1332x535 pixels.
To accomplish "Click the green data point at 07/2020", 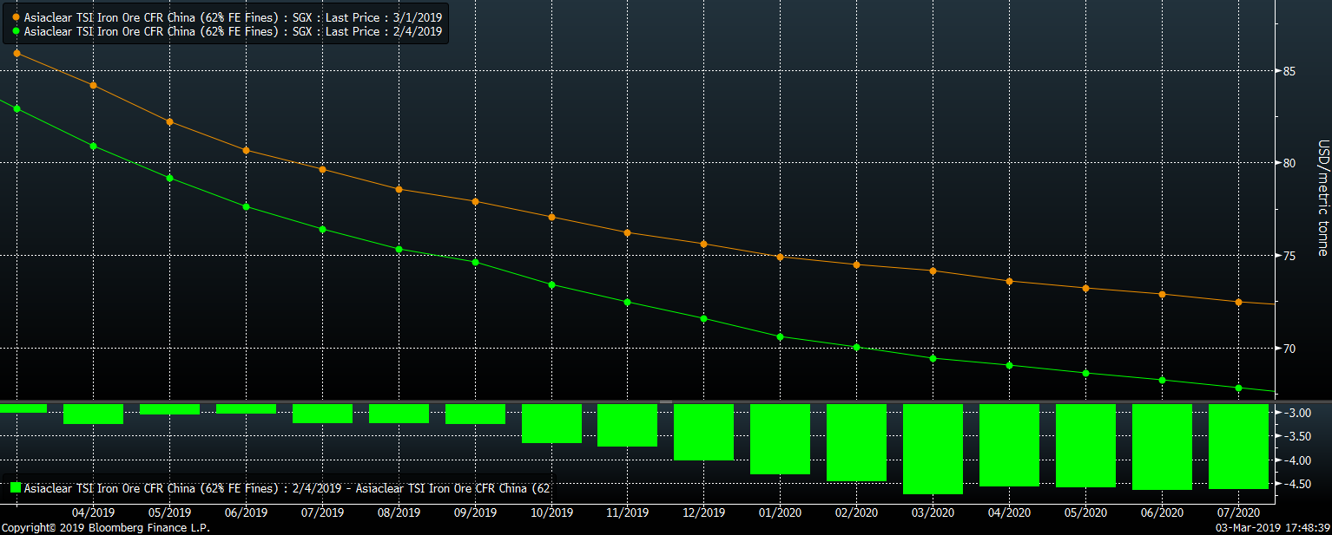I will pos(1238,388).
